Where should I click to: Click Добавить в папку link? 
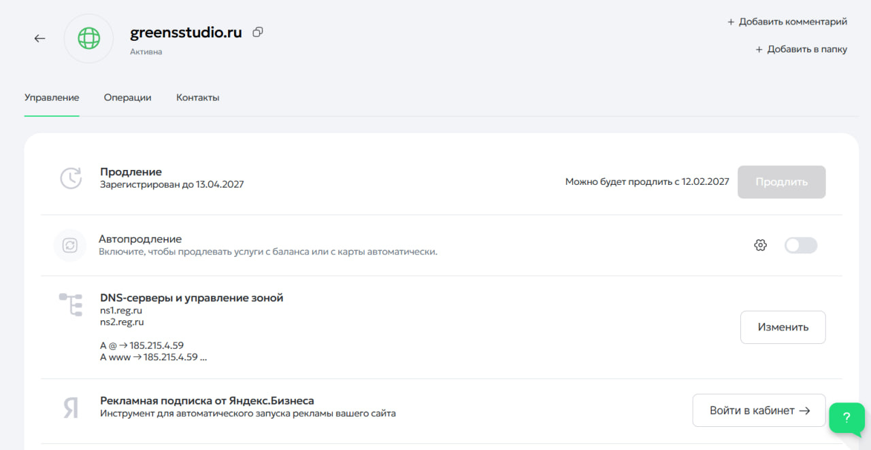click(x=801, y=49)
